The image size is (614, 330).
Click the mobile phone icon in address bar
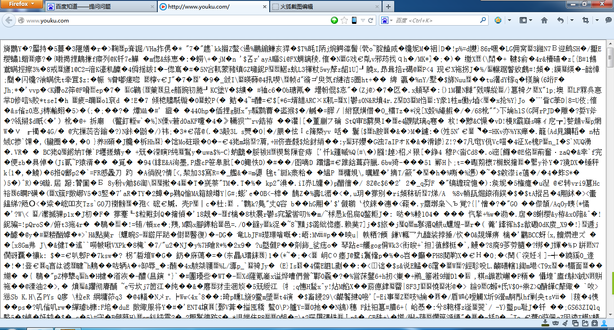[354, 20]
